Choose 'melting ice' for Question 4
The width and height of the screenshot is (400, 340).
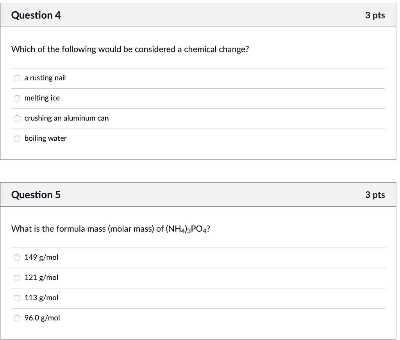(17, 98)
